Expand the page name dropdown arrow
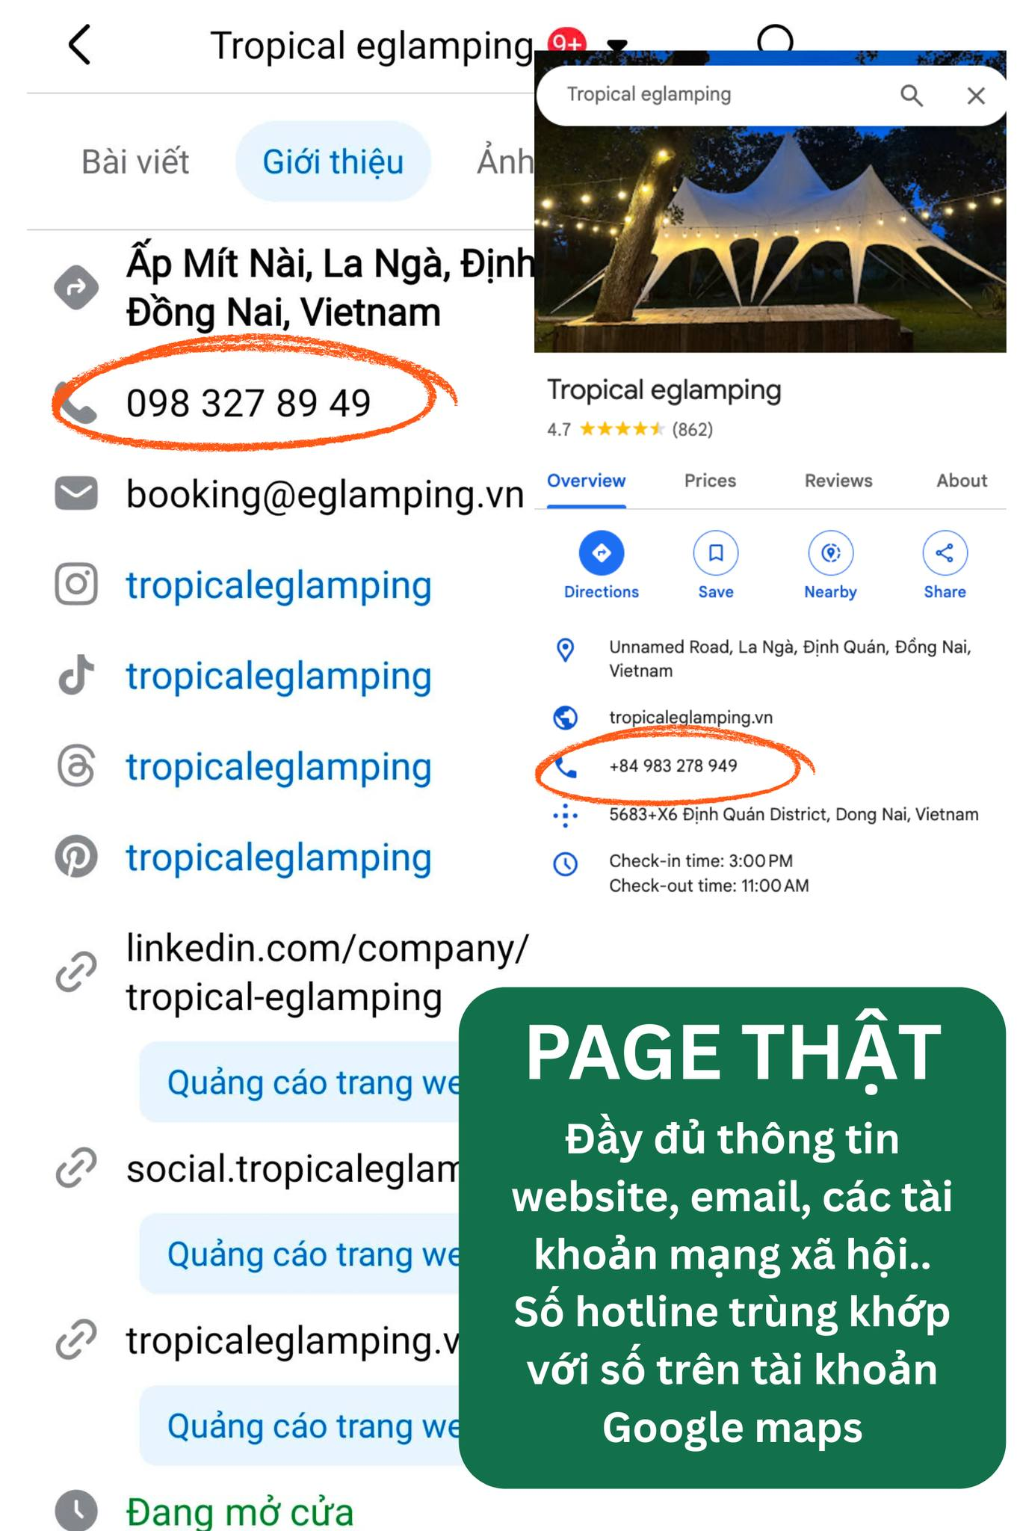 click(x=616, y=46)
